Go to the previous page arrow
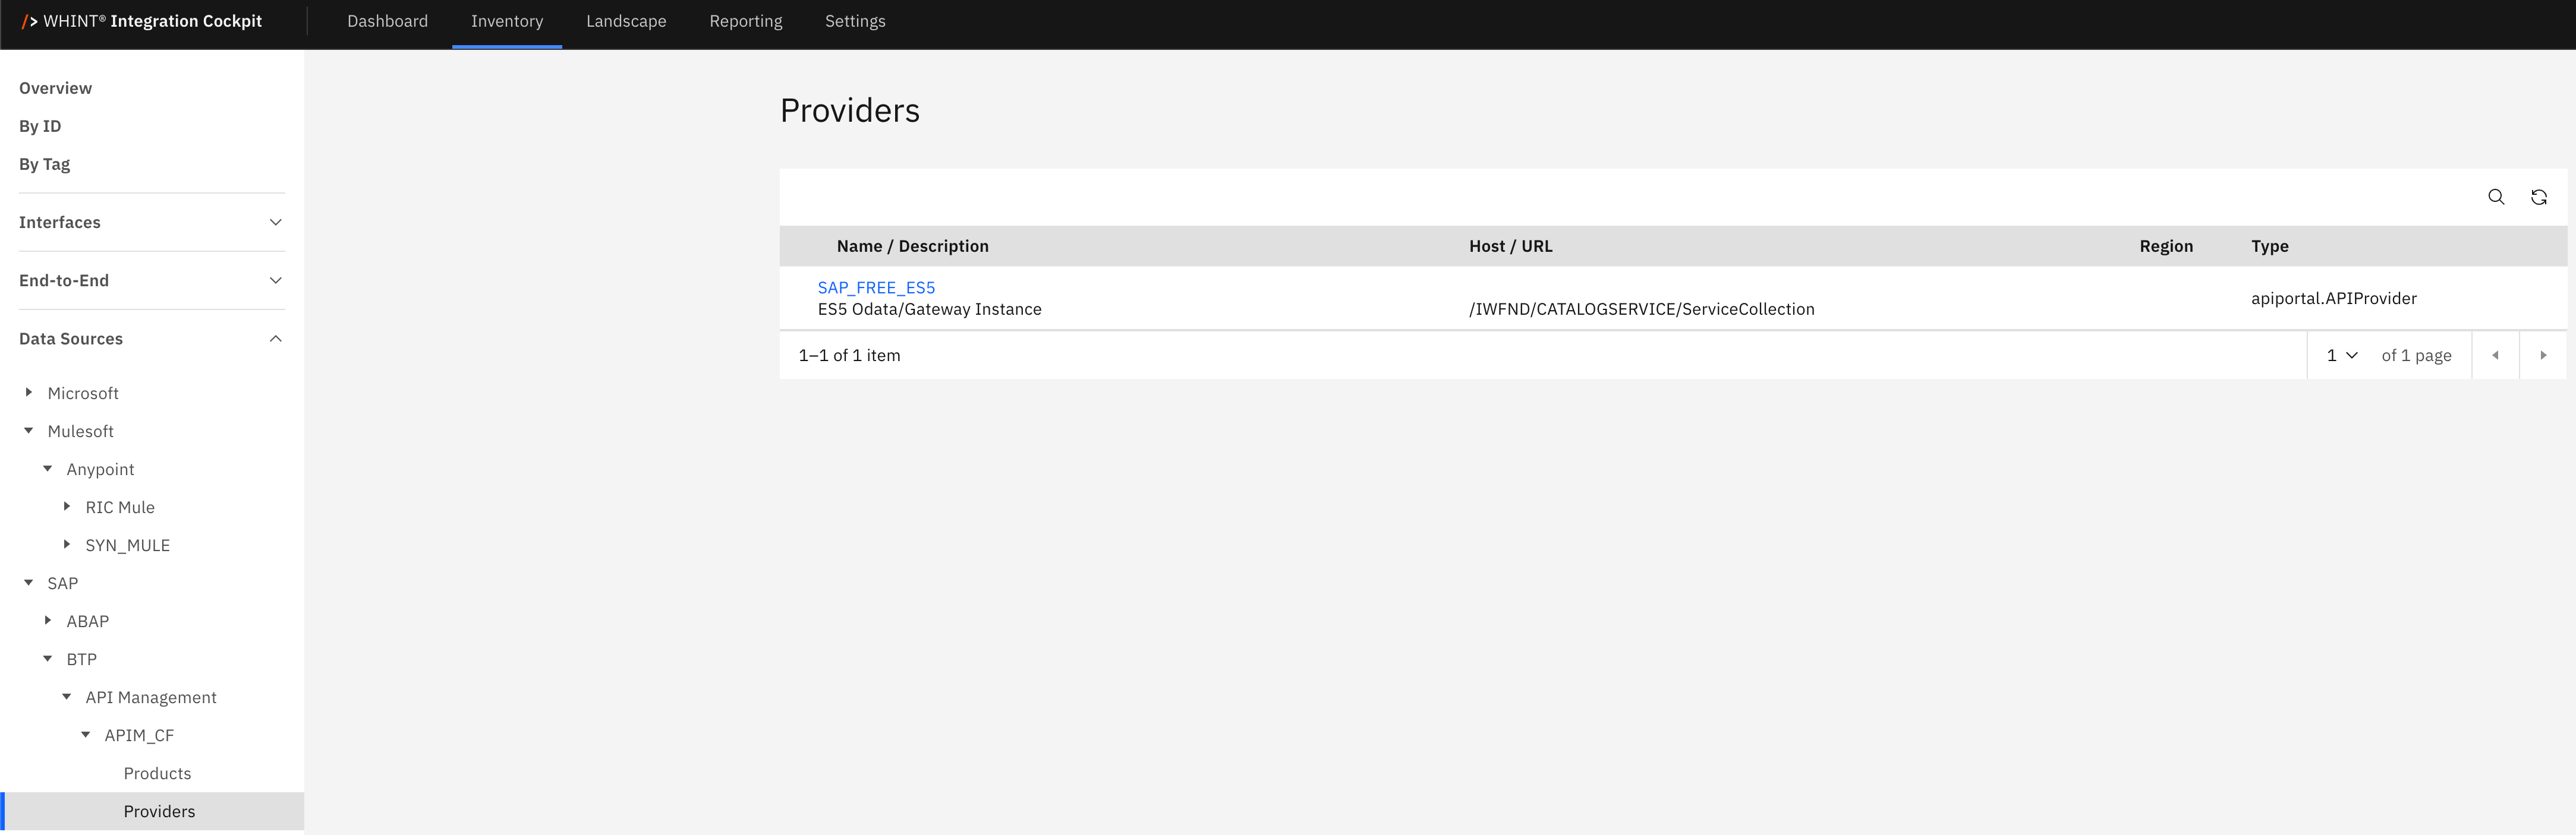Image resolution: width=2576 pixels, height=835 pixels. [2495, 356]
